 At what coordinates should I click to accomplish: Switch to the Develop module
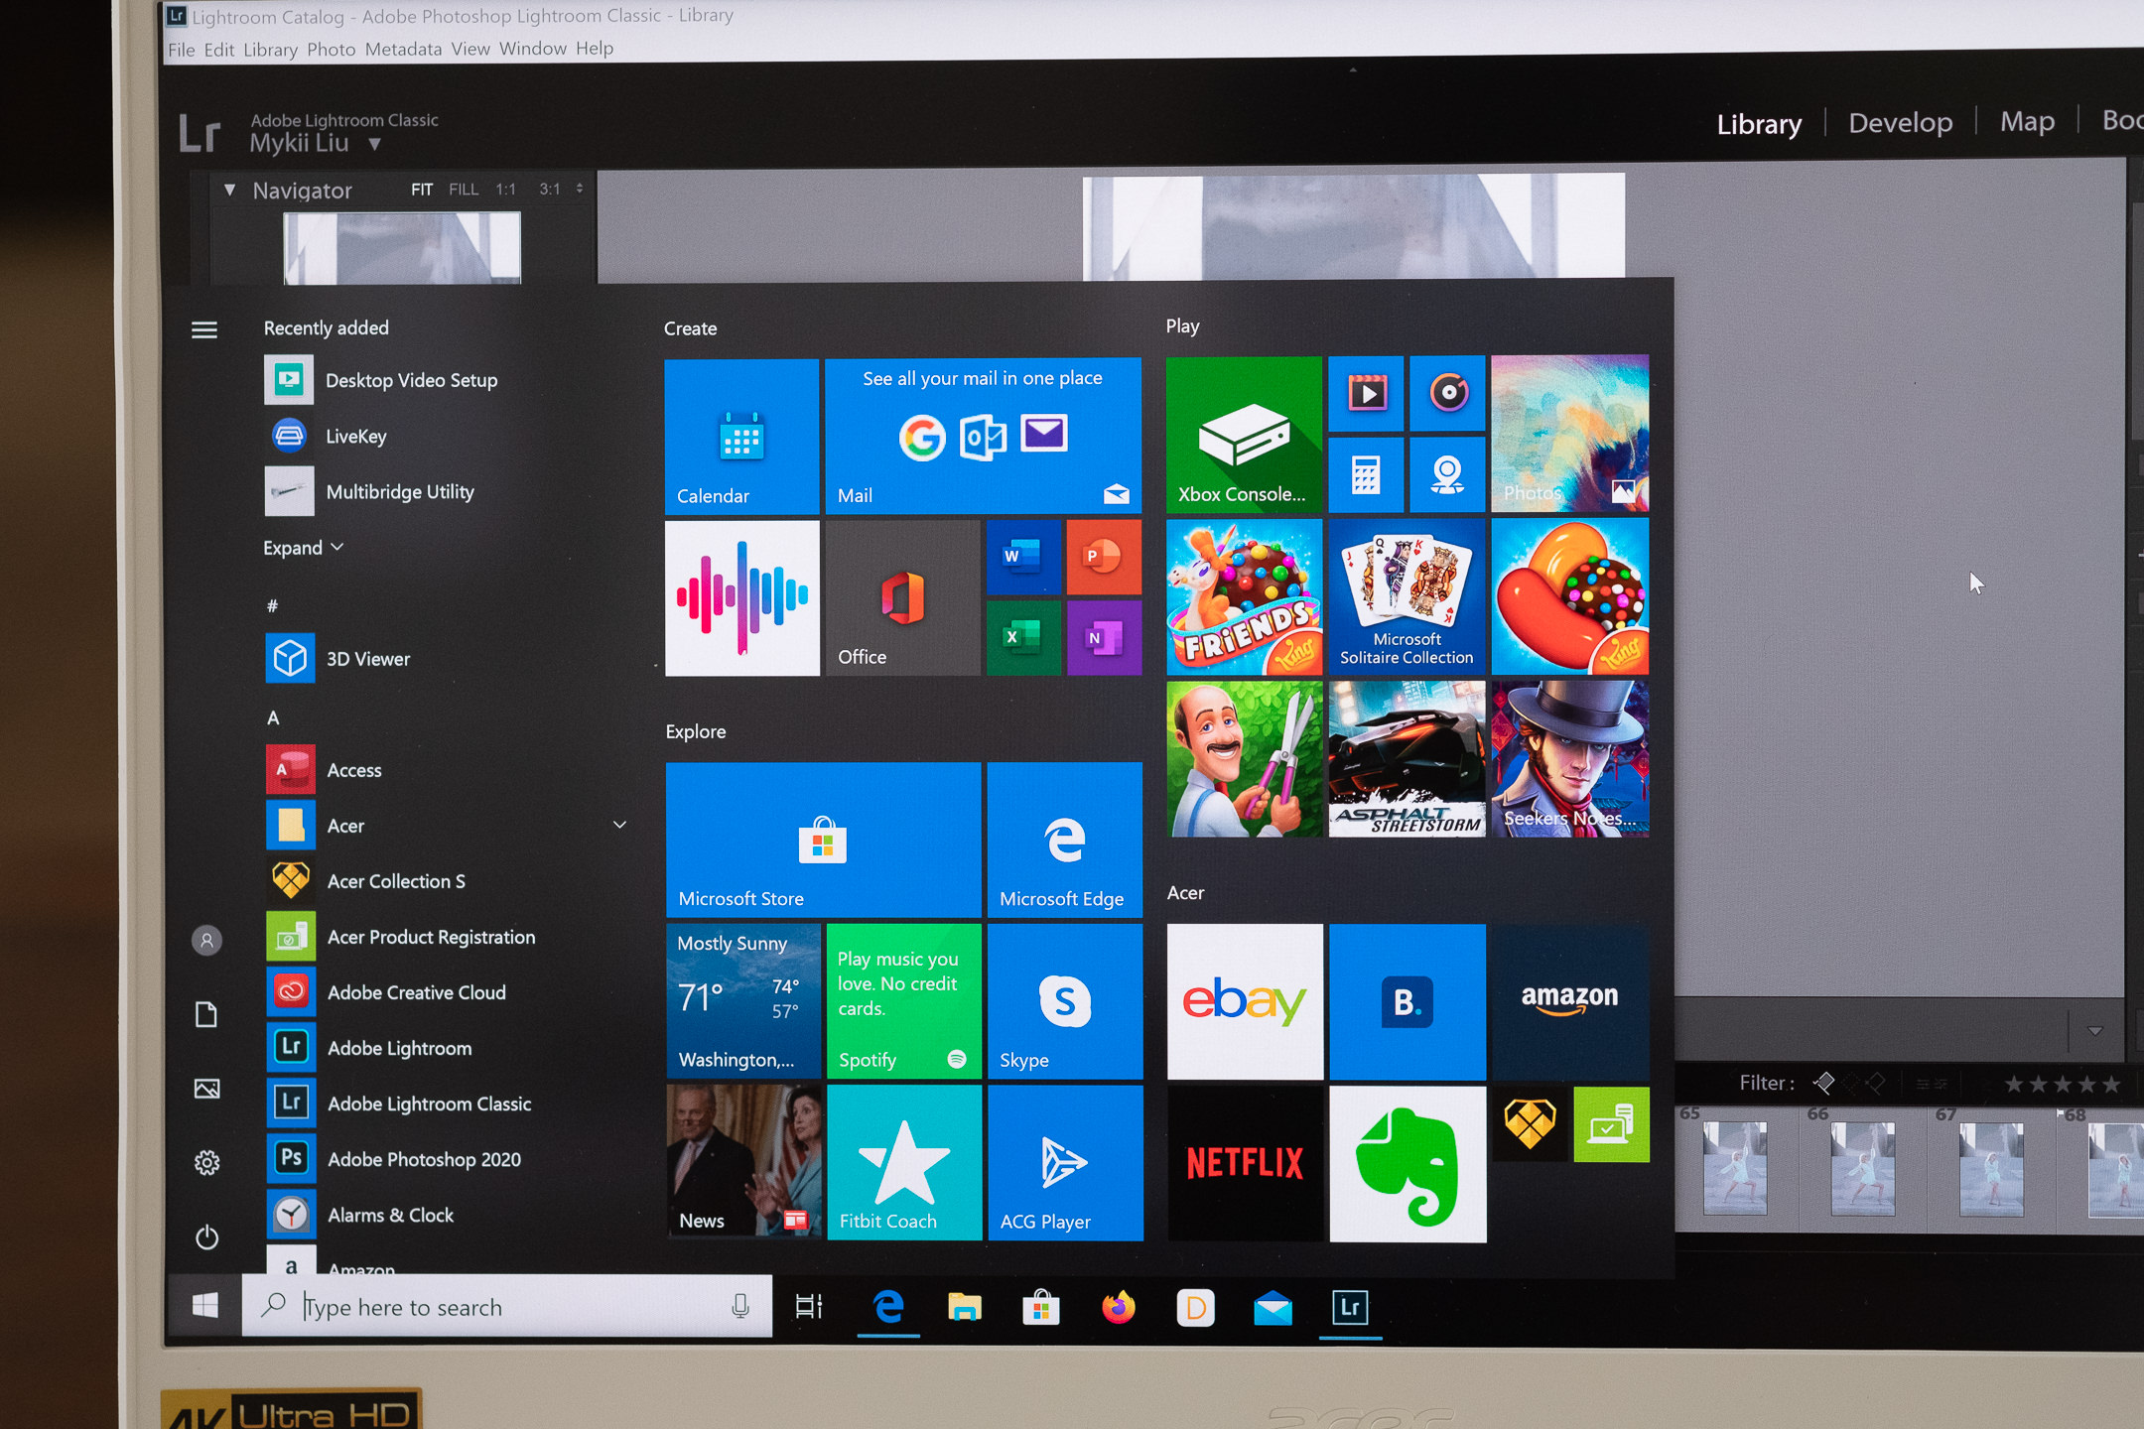(1900, 123)
